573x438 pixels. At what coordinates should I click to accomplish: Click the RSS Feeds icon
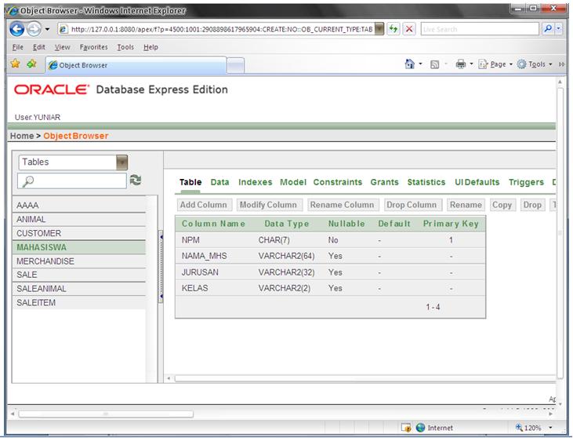tap(434, 65)
